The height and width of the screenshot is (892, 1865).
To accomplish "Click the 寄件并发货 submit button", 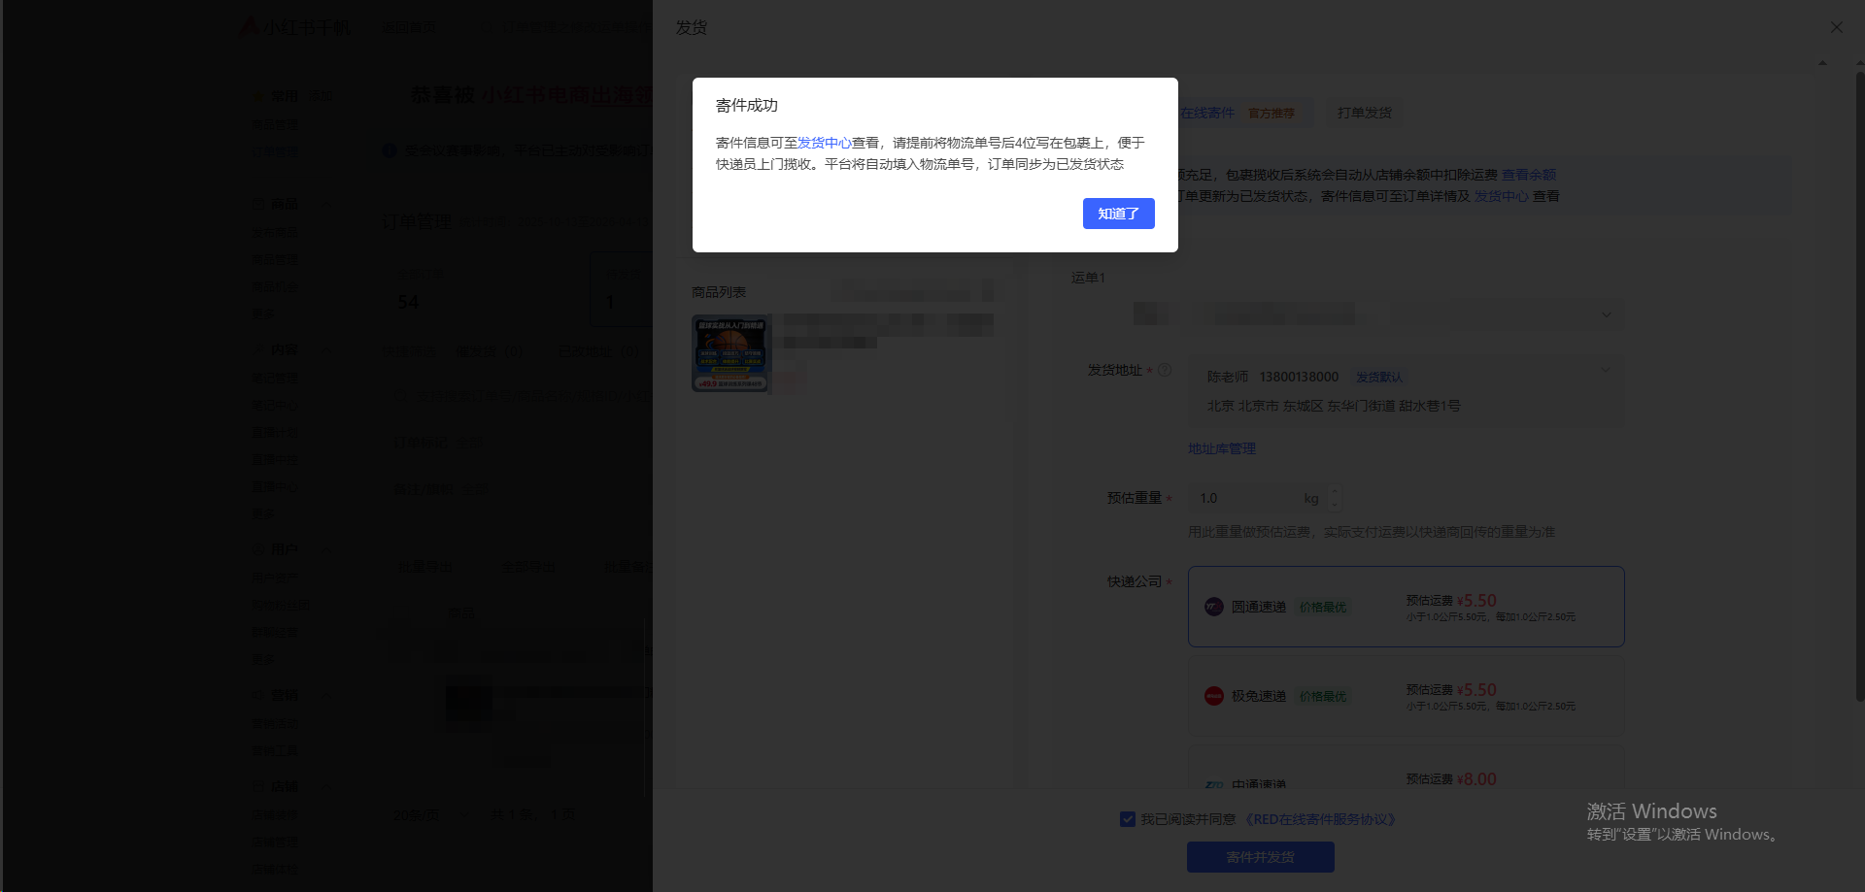I will pyautogui.click(x=1260, y=857).
